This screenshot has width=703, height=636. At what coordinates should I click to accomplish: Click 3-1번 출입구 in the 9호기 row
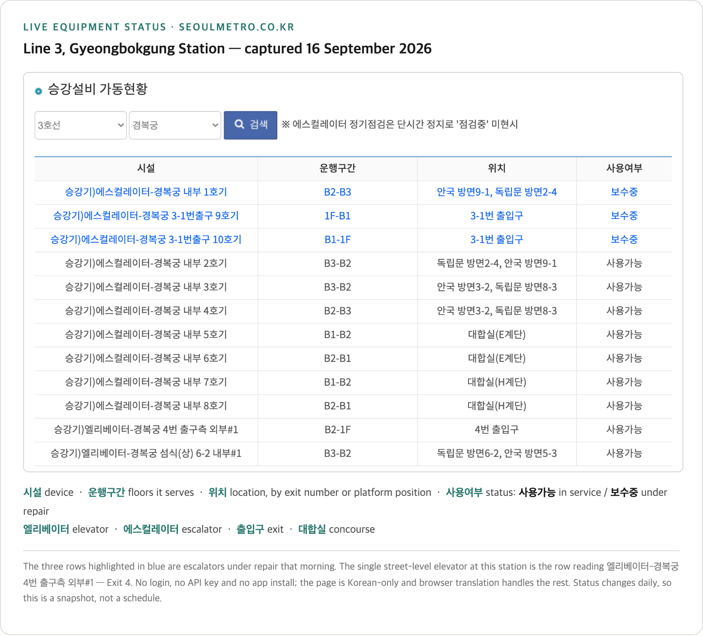(497, 216)
